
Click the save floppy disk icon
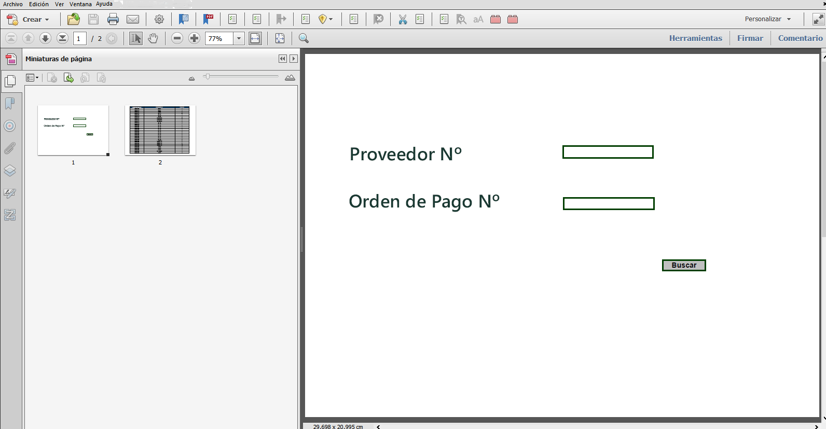click(x=93, y=19)
